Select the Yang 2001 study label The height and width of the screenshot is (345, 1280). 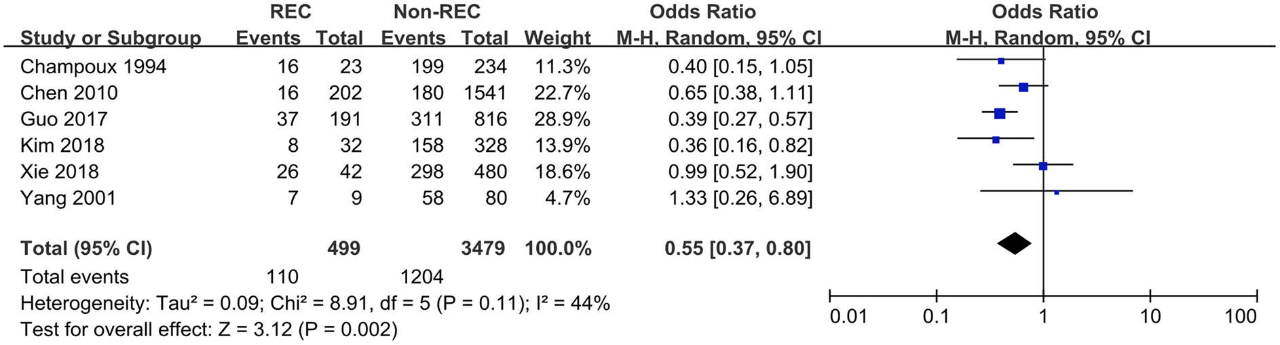coord(68,199)
